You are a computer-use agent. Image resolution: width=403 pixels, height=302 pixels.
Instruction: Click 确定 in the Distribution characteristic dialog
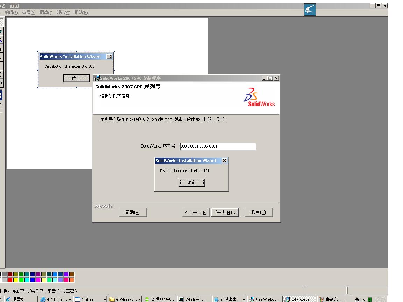[x=191, y=182]
